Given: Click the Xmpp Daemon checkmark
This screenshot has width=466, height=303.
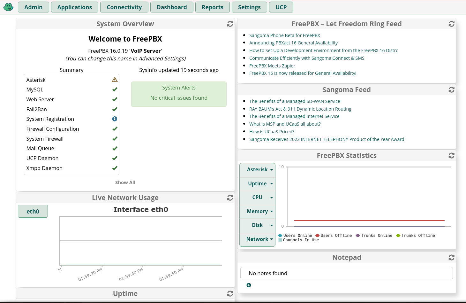Looking at the screenshot, I should tap(115, 168).
